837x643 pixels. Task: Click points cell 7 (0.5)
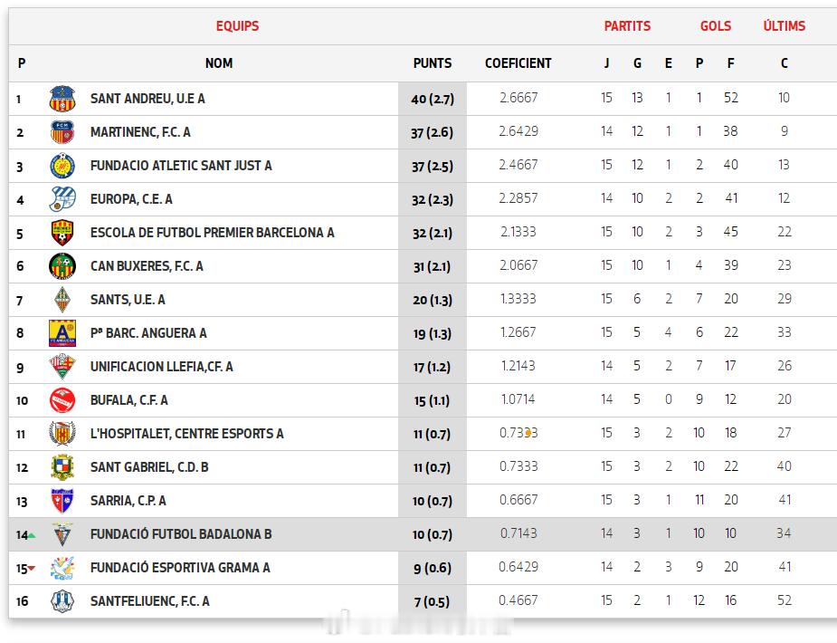point(433,602)
